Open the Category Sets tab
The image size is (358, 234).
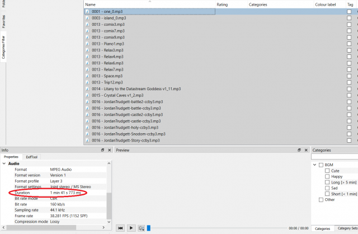[347, 228]
